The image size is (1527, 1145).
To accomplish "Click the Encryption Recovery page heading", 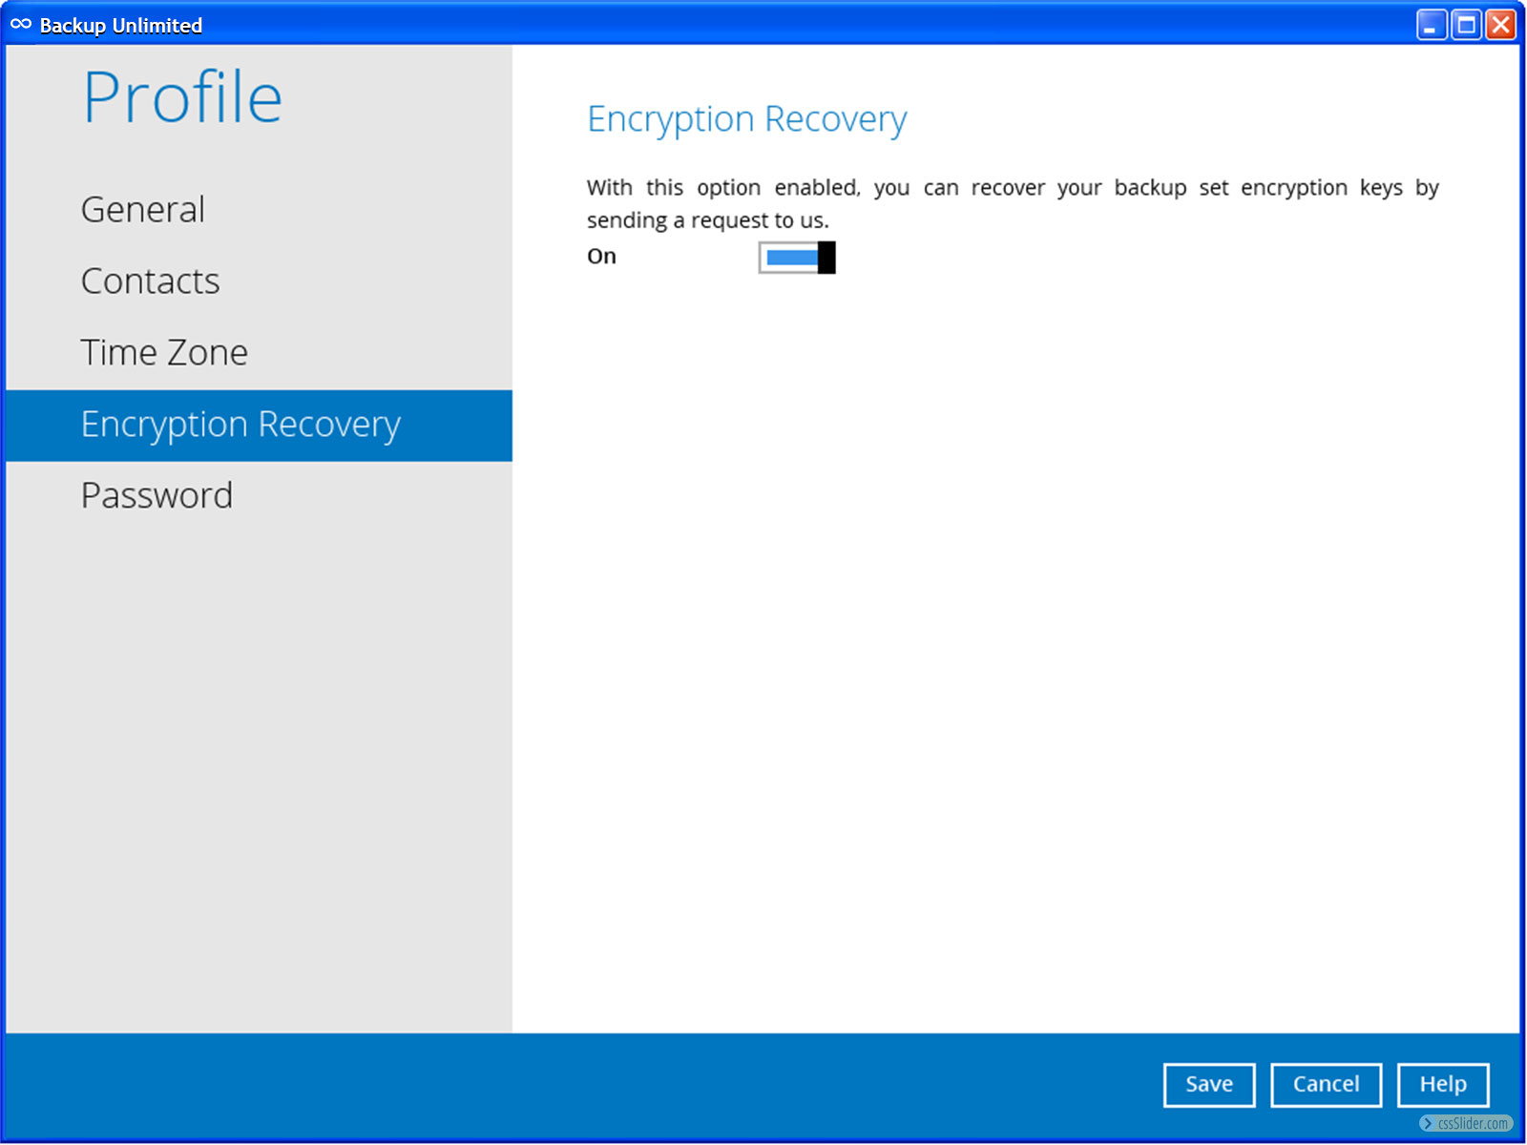I will coord(746,119).
